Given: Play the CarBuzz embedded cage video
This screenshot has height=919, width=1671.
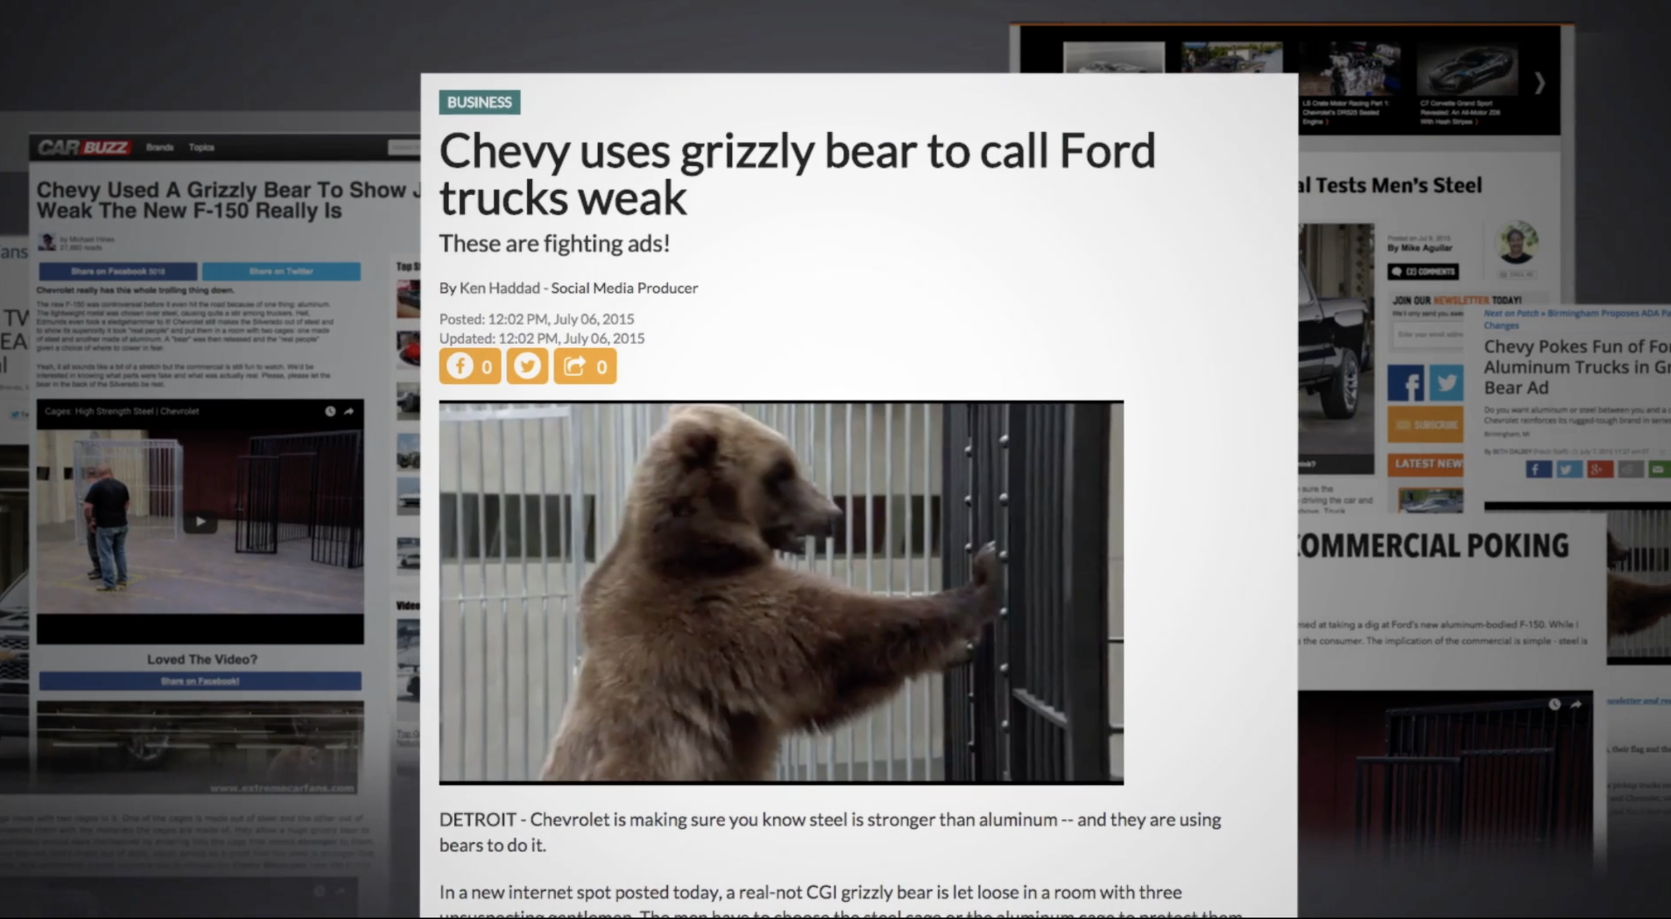Looking at the screenshot, I should pyautogui.click(x=200, y=521).
